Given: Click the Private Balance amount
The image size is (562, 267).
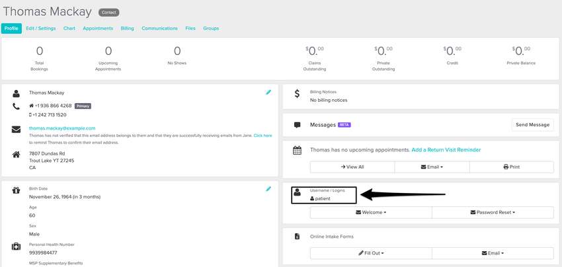Looking at the screenshot, I should click(x=521, y=52).
